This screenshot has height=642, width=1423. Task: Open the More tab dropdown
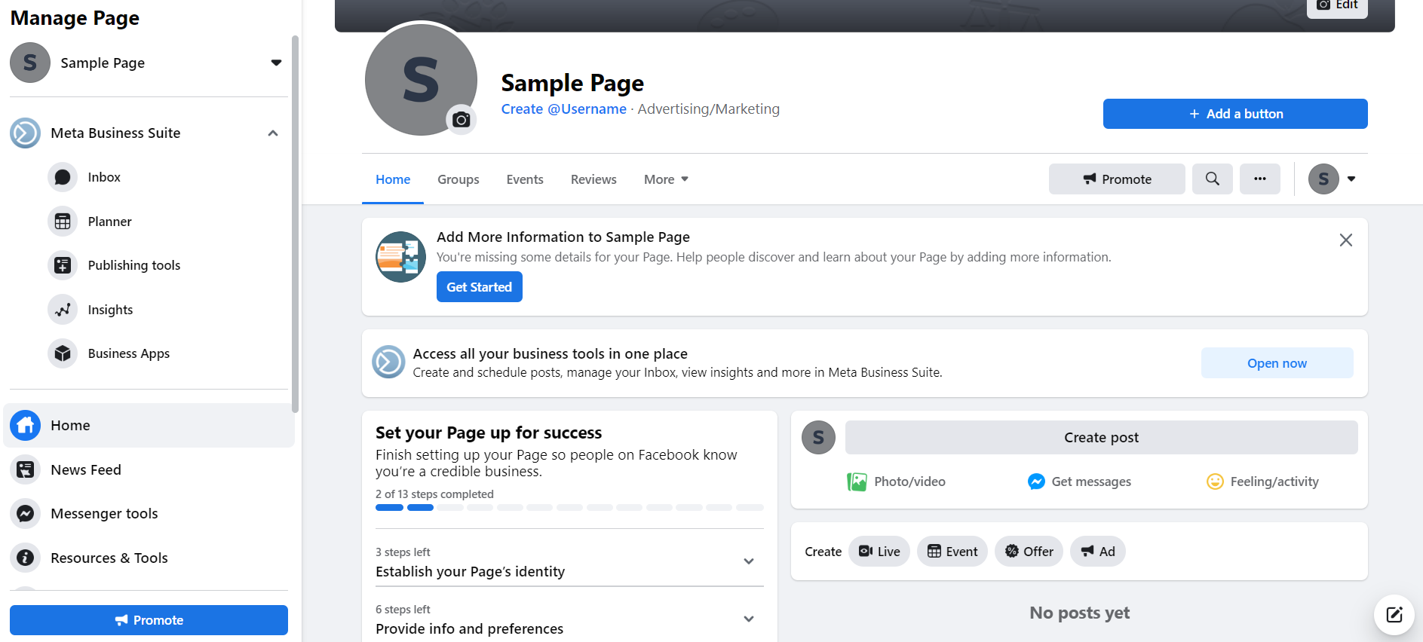666,179
